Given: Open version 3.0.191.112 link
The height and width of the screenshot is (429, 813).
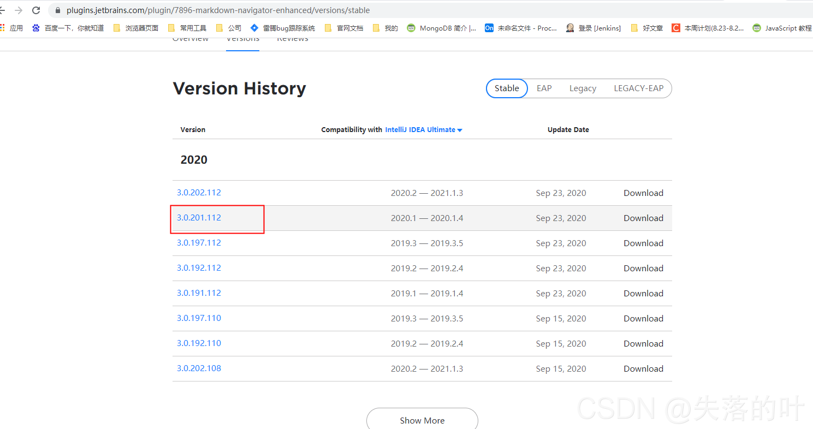Looking at the screenshot, I should [x=199, y=293].
